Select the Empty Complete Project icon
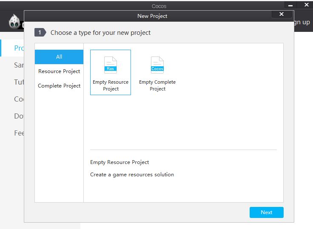The width and height of the screenshot is (313, 229). tap(157, 65)
